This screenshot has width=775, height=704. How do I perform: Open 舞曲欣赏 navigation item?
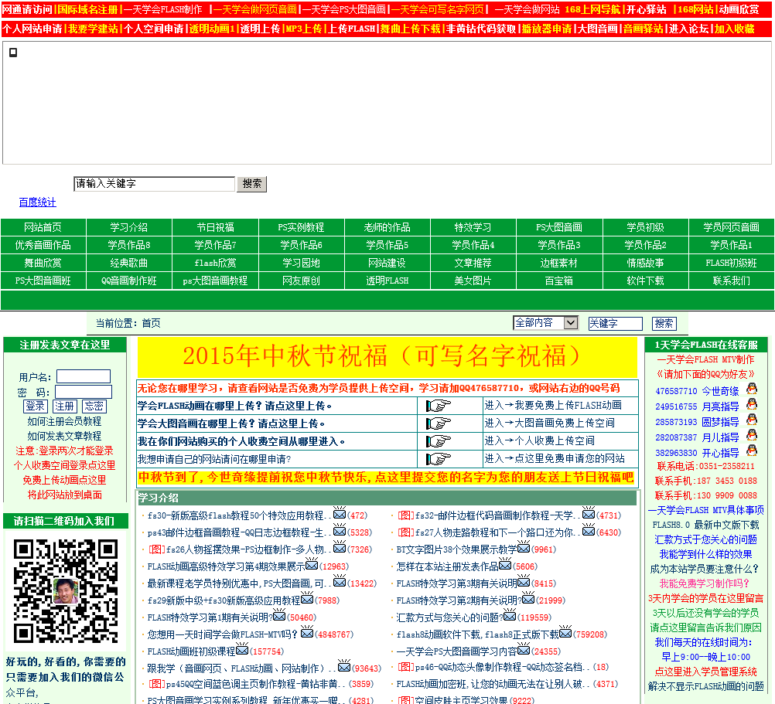43,264
